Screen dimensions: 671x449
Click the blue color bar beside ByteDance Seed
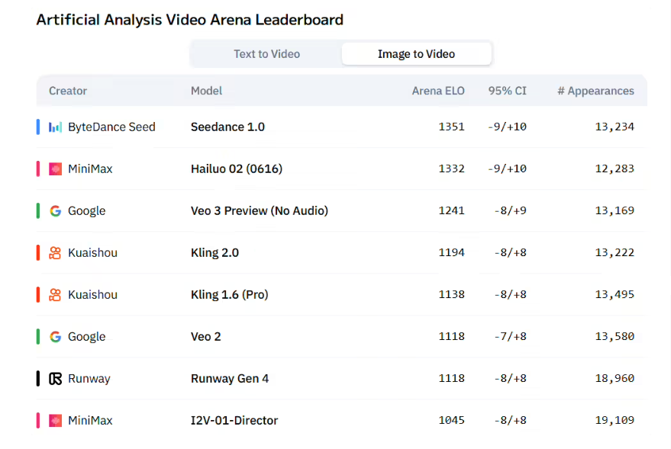coord(38,127)
